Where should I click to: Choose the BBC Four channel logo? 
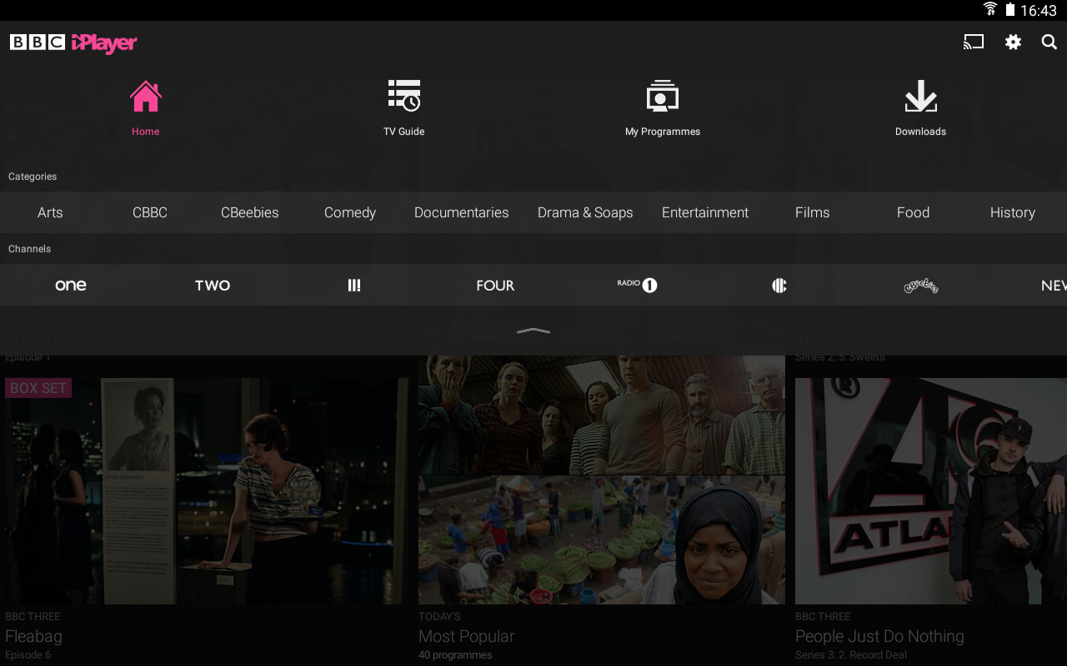coord(495,286)
